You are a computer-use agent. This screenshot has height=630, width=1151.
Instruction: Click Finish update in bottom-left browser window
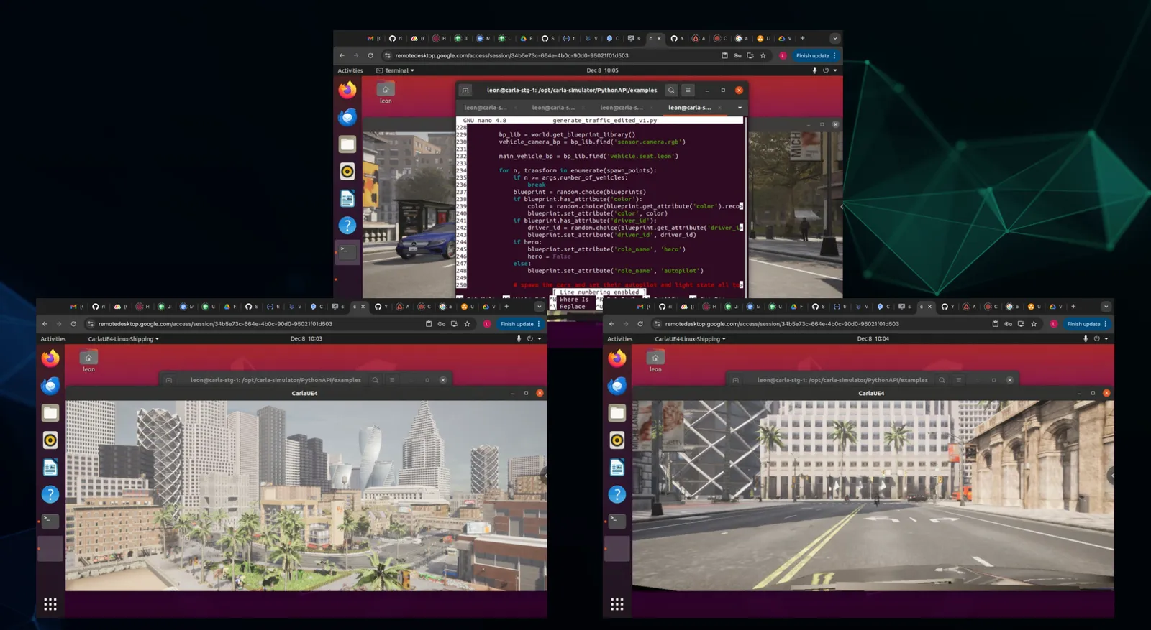click(519, 324)
